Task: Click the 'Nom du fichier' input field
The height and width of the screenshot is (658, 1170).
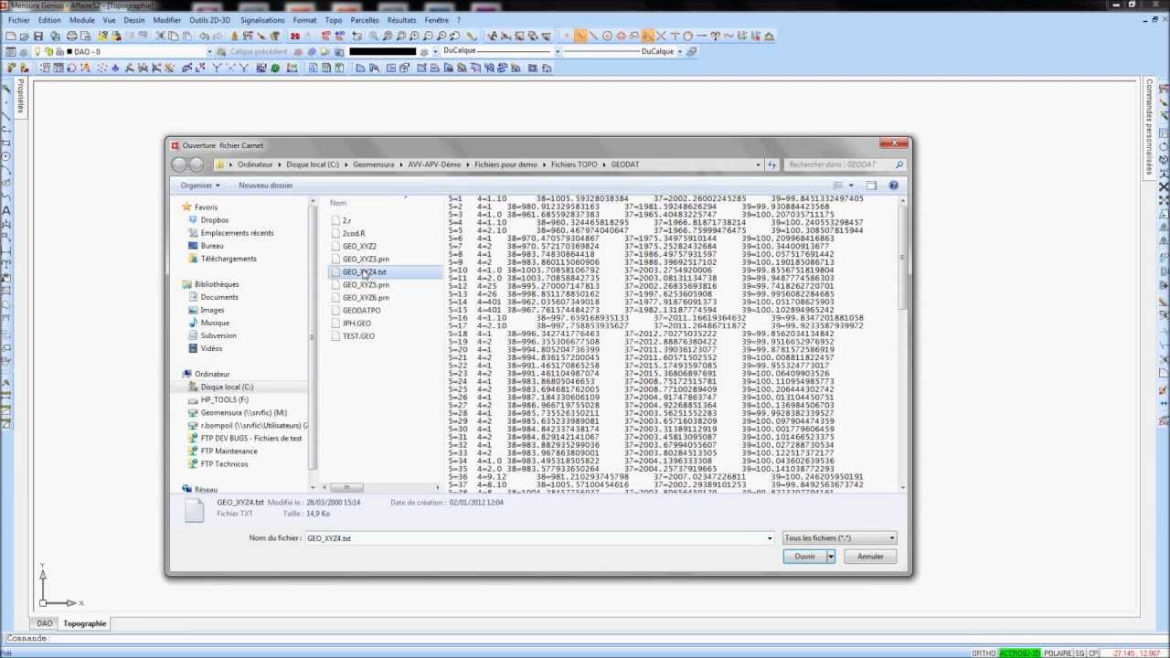Action: [535, 538]
